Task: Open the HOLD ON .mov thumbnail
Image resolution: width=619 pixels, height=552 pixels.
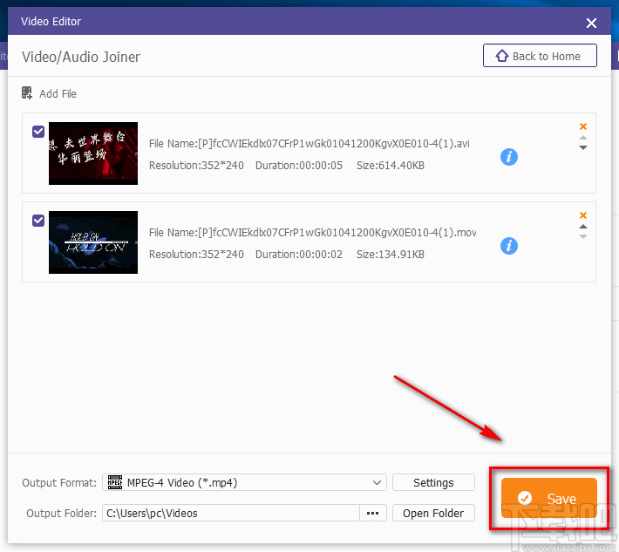Action: [93, 242]
